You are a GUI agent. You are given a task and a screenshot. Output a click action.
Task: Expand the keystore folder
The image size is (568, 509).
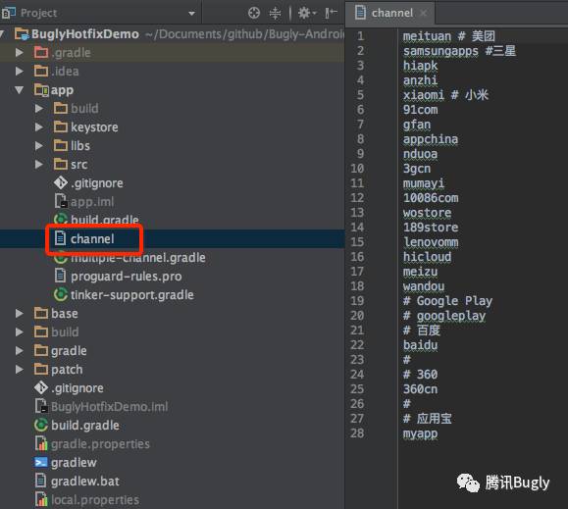(x=39, y=127)
